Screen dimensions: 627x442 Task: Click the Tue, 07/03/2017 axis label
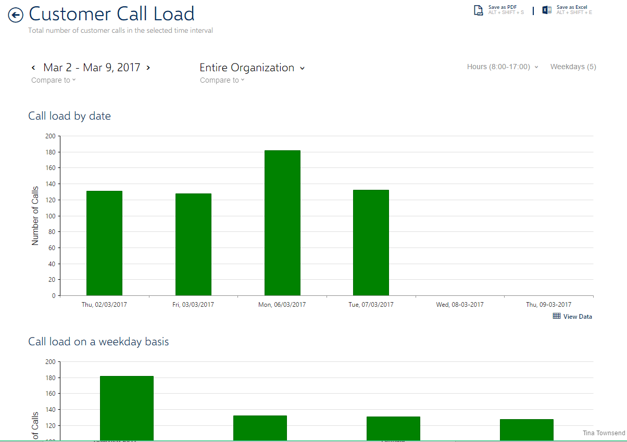click(371, 305)
